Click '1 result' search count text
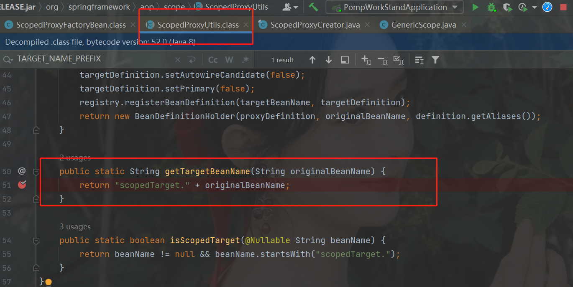573x287 pixels. pyautogui.click(x=282, y=60)
